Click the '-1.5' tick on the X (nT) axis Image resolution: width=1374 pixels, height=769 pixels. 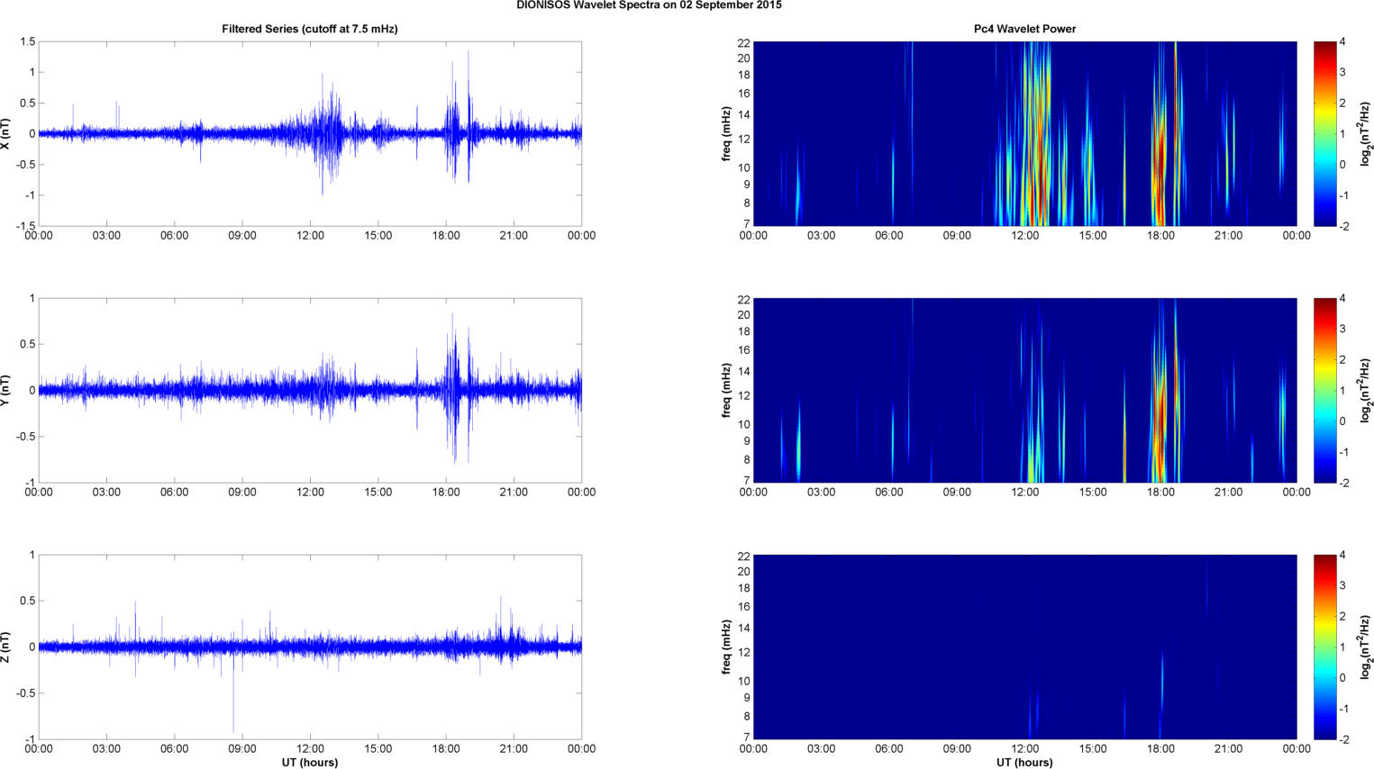pyautogui.click(x=24, y=226)
